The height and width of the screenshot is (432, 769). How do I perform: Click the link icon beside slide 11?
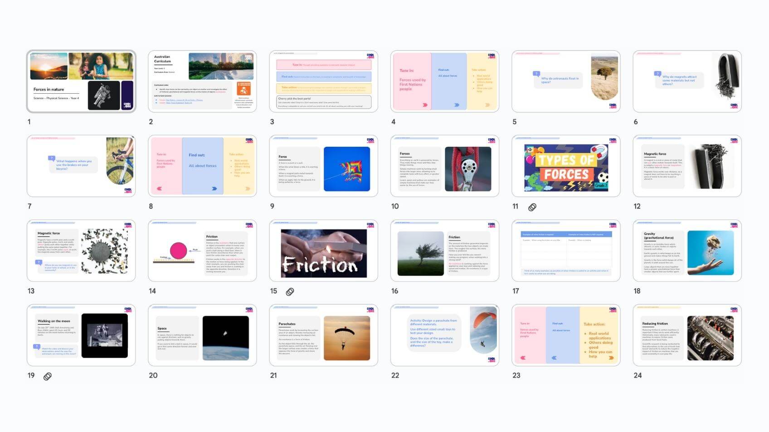click(x=532, y=207)
